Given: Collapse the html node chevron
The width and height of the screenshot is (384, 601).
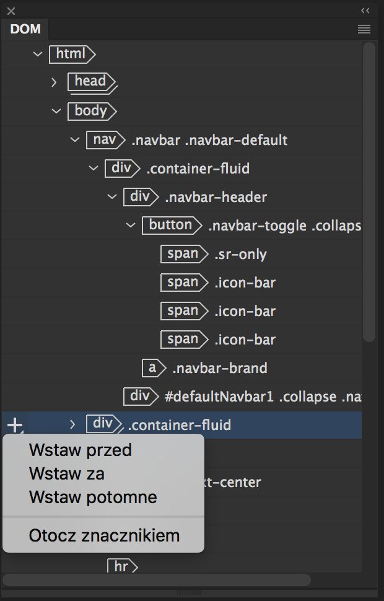Looking at the screenshot, I should point(37,55).
